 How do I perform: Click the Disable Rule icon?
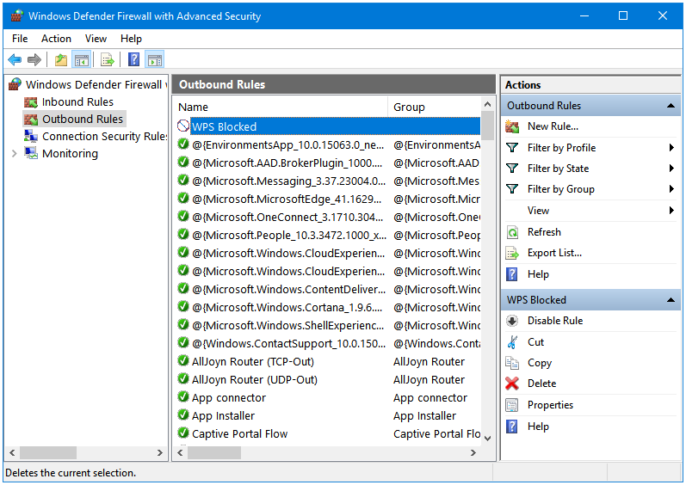click(x=512, y=321)
